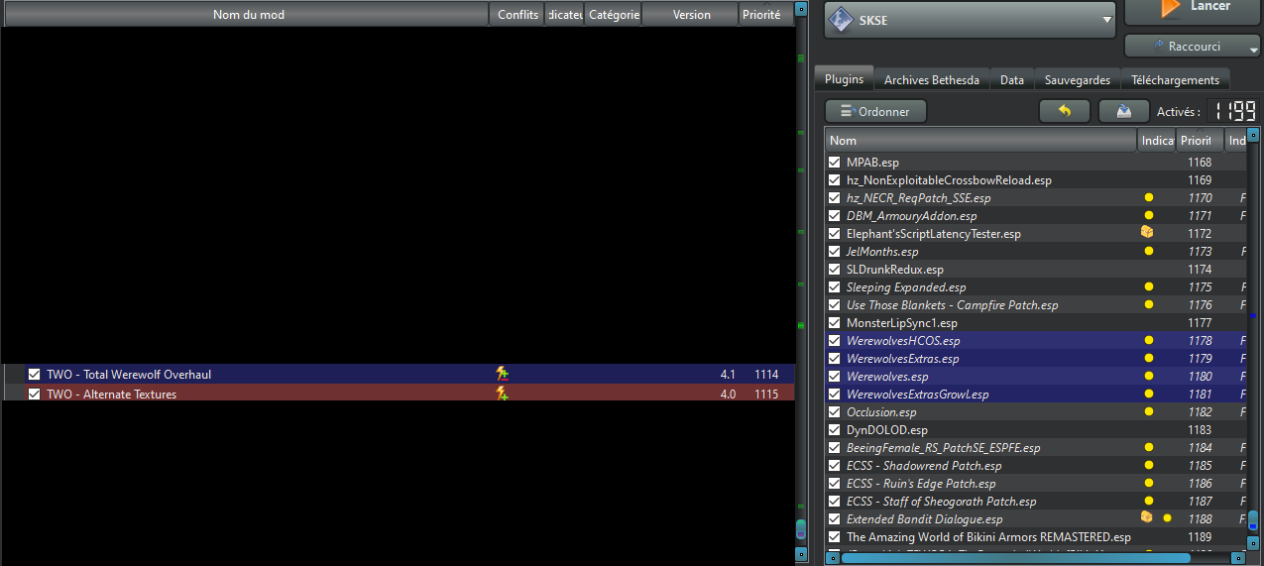Click the mod list scroll-down arrow
1264x566 pixels.
pos(801,554)
